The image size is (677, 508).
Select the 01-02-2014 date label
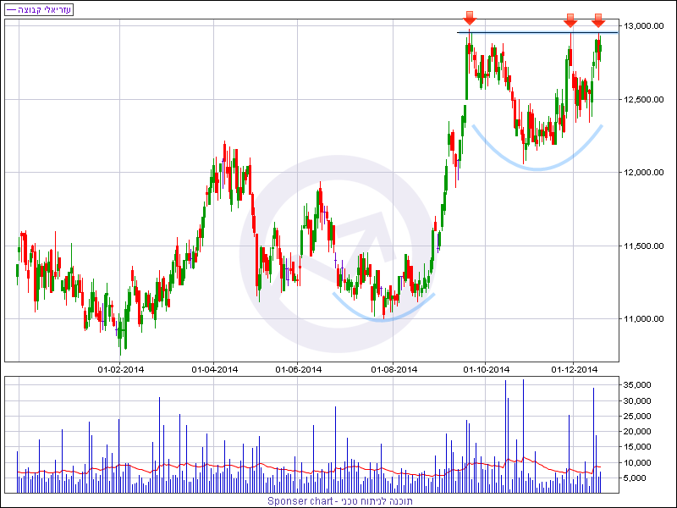coord(122,369)
